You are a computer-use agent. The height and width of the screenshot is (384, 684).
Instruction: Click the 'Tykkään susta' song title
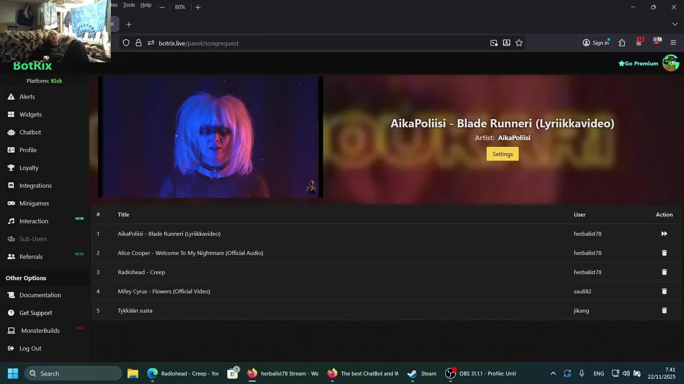(x=135, y=310)
